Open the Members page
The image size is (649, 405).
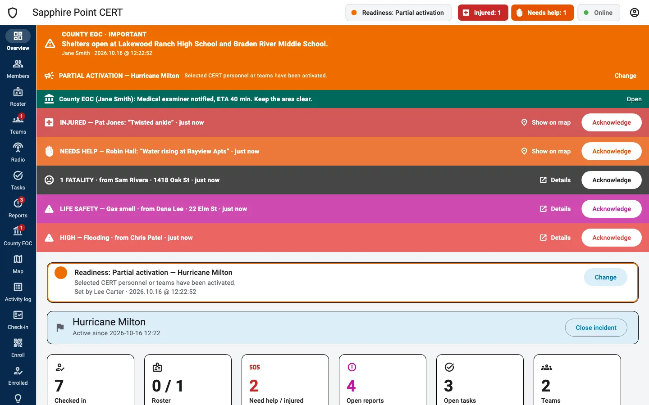[x=18, y=69]
